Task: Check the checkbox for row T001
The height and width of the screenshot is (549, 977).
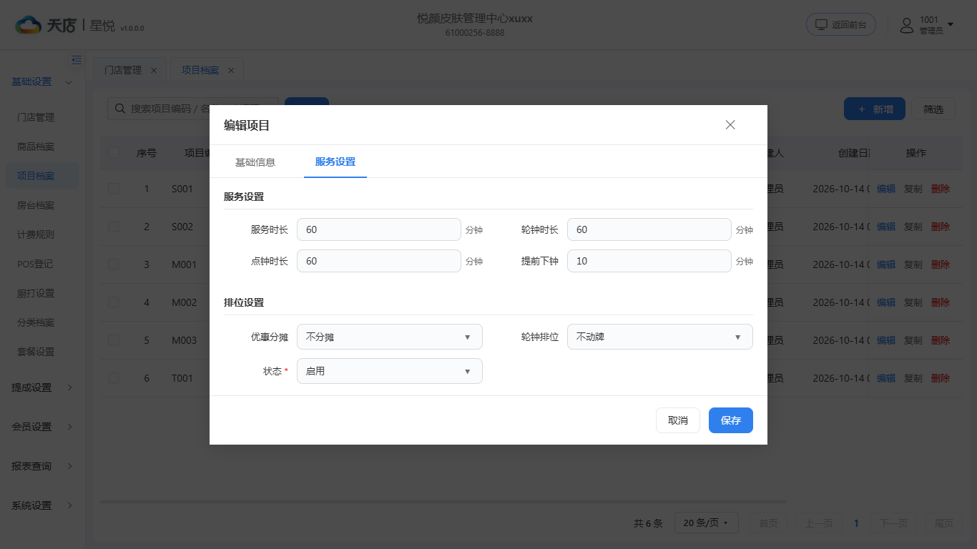Action: coord(114,378)
